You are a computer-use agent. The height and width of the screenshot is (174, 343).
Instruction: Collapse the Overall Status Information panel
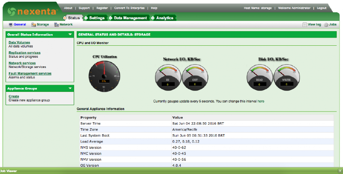click(70, 35)
